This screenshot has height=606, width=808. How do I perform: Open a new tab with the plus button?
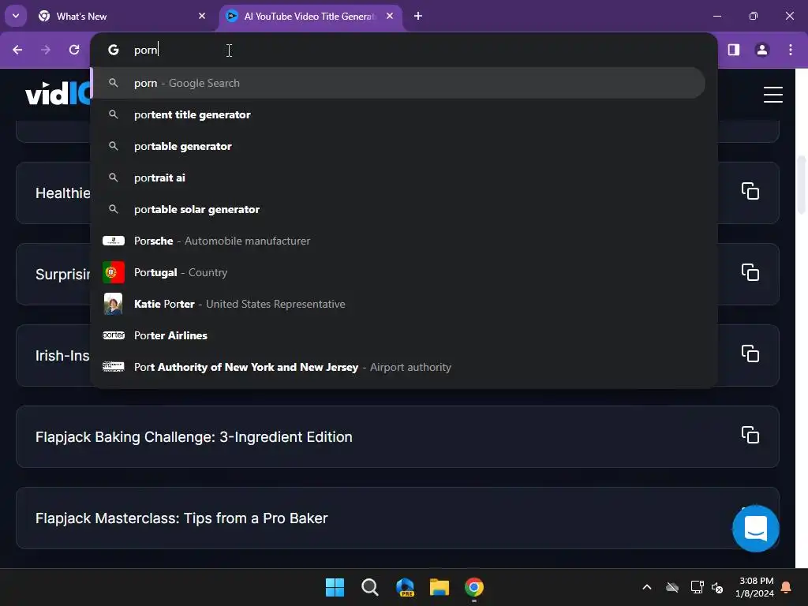coord(418,16)
